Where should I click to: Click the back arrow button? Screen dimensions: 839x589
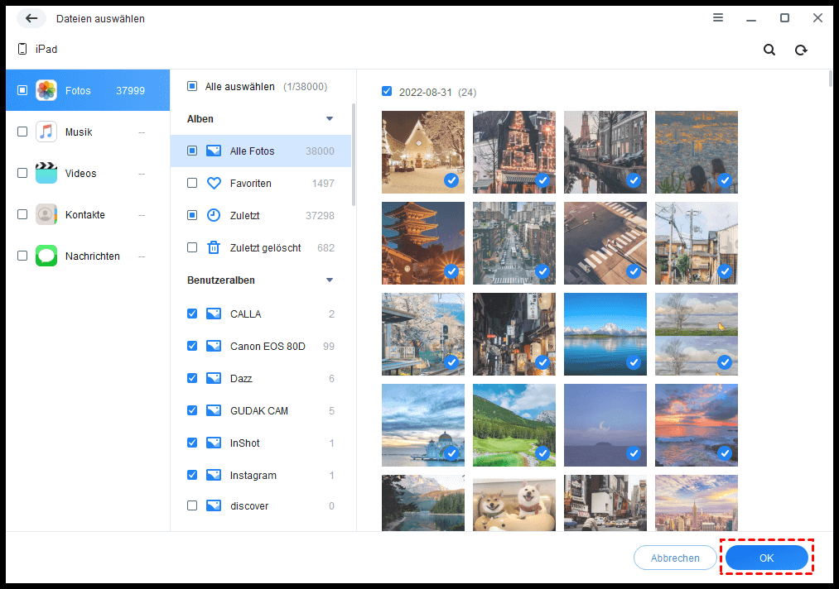pyautogui.click(x=31, y=18)
